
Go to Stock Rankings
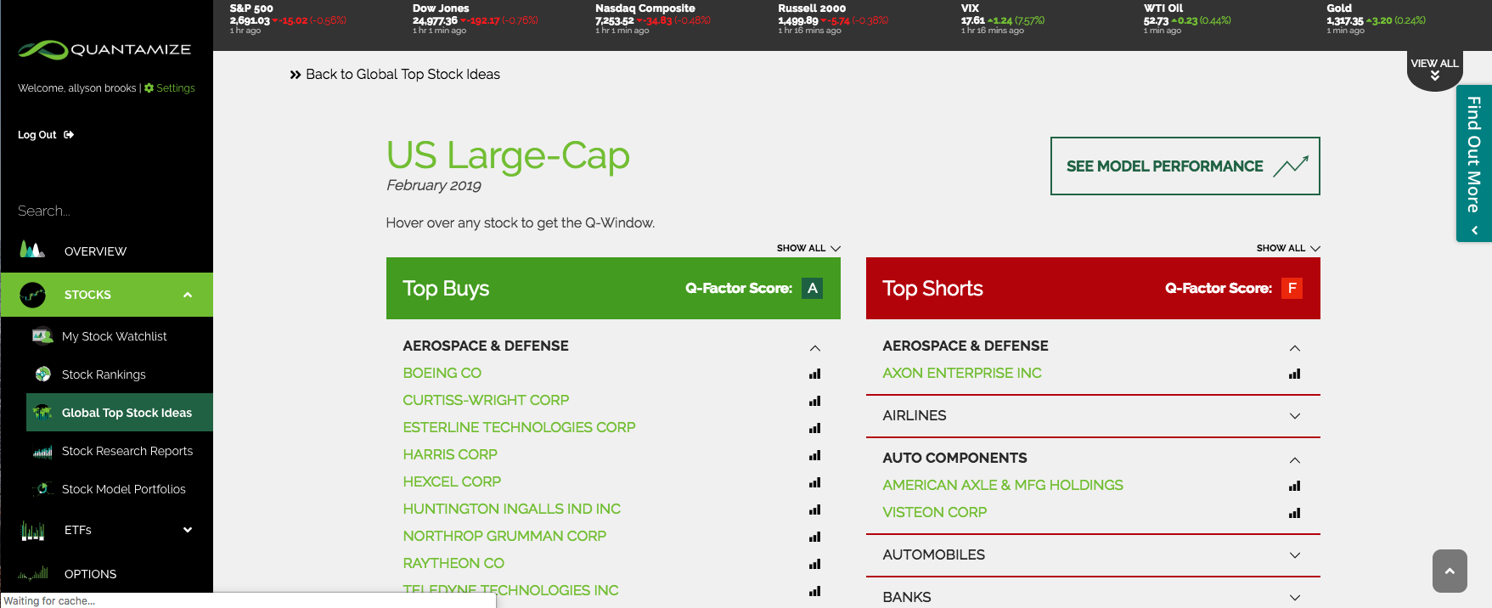pos(104,374)
